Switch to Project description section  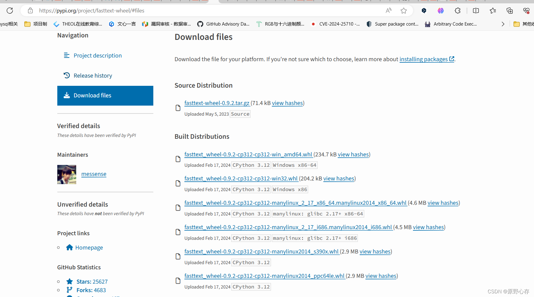pos(98,55)
